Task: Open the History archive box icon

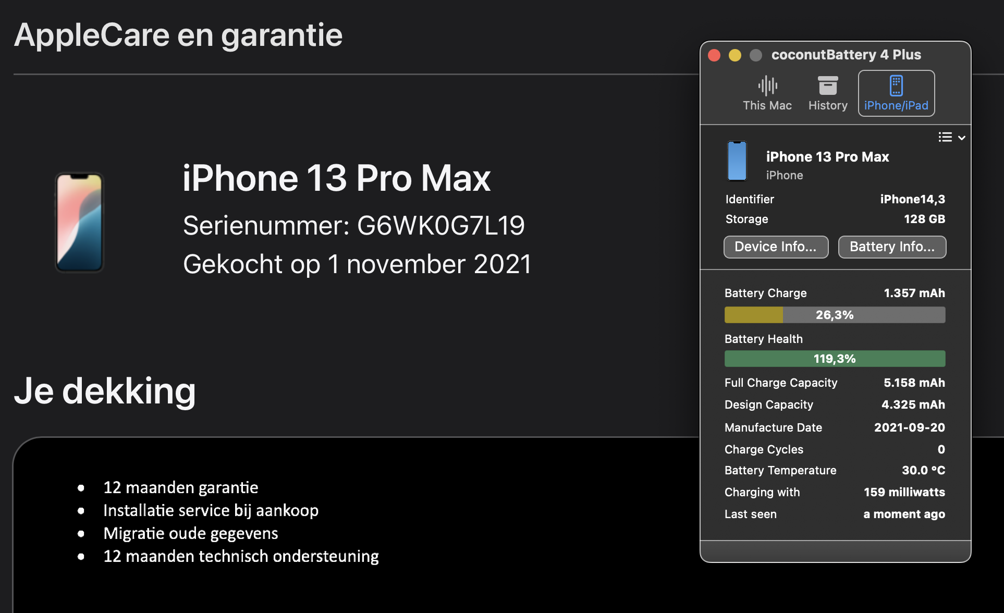Action: [x=827, y=85]
